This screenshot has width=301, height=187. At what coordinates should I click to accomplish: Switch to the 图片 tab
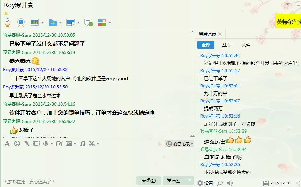coord(226,45)
